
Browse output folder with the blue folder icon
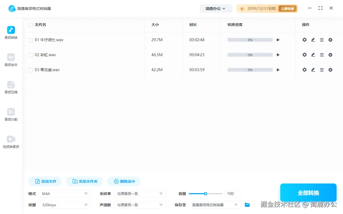(247, 205)
